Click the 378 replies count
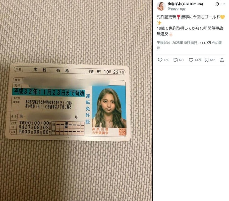 pyautogui.click(x=166, y=60)
